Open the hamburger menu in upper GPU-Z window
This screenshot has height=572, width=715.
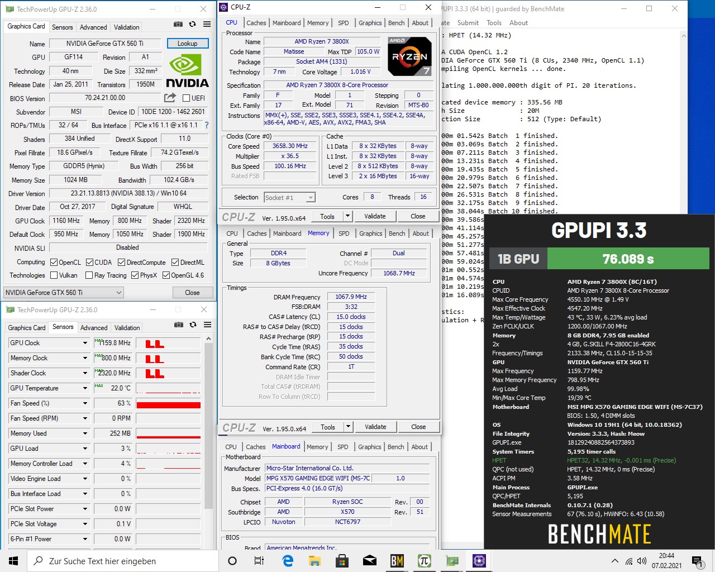point(207,24)
